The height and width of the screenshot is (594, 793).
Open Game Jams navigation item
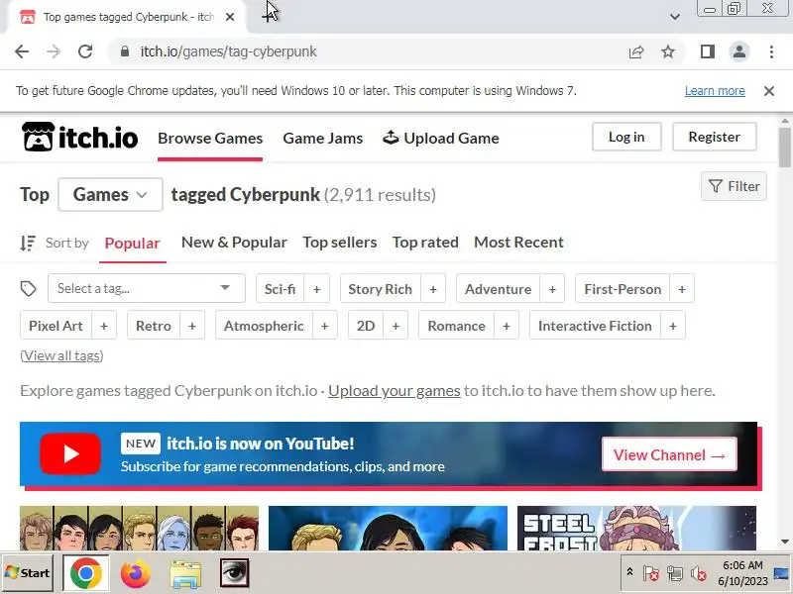(x=323, y=139)
